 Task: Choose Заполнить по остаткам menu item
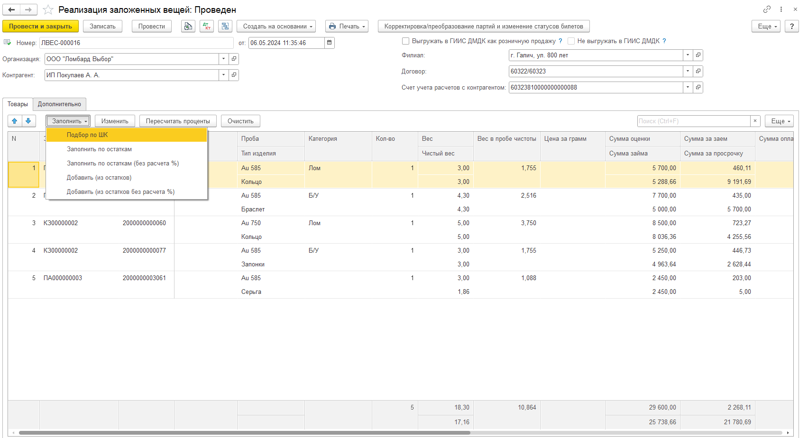pyautogui.click(x=127, y=149)
